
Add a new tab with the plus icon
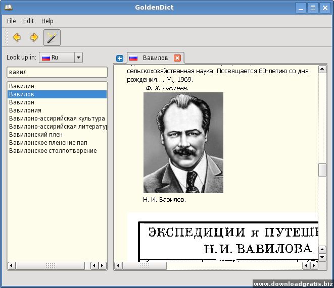pyautogui.click(x=120, y=58)
